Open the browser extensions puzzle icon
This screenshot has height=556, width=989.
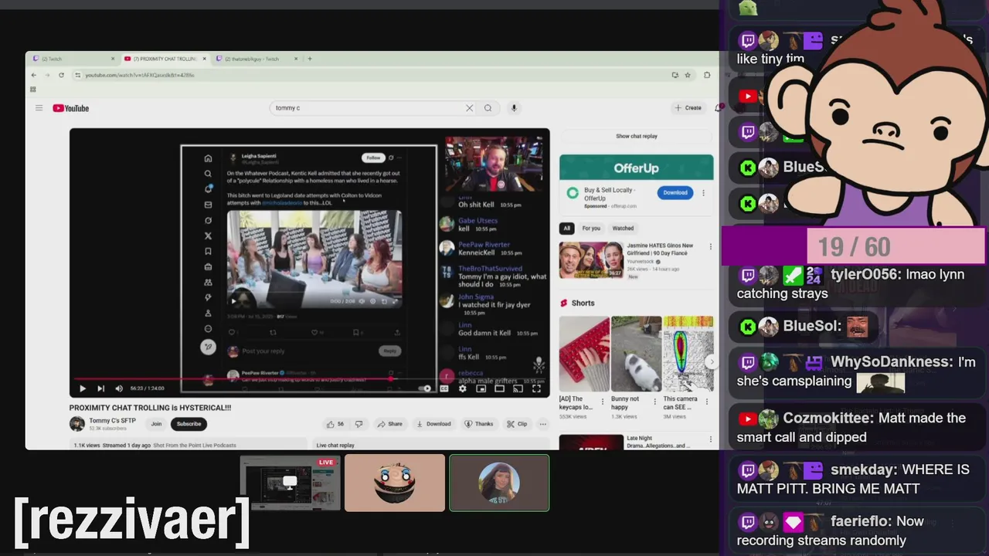[707, 75]
